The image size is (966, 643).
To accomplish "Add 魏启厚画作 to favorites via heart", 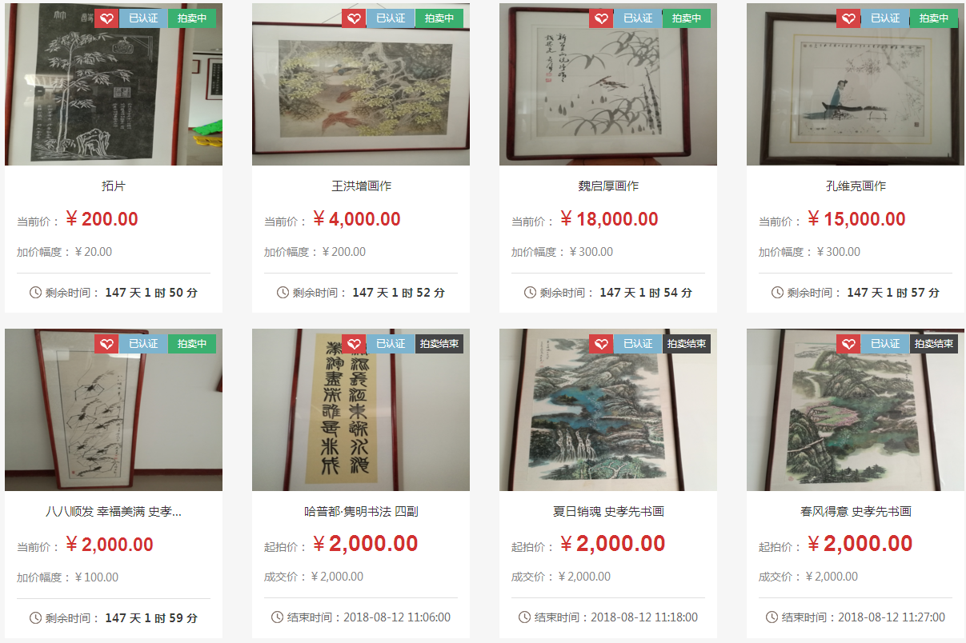I will click(x=601, y=18).
